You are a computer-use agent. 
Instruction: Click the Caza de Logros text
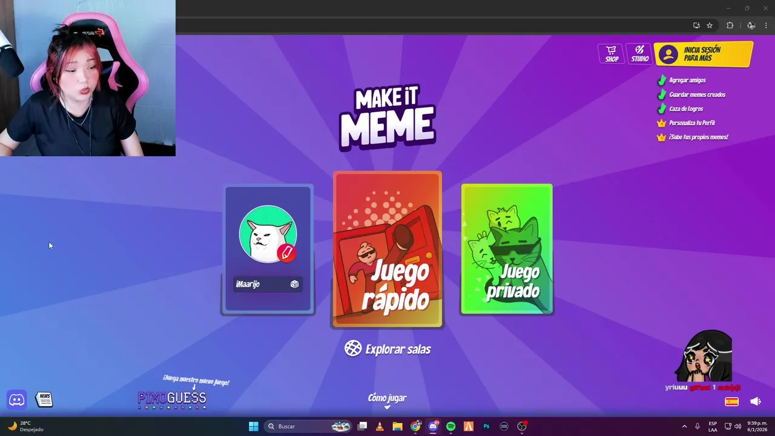[686, 109]
